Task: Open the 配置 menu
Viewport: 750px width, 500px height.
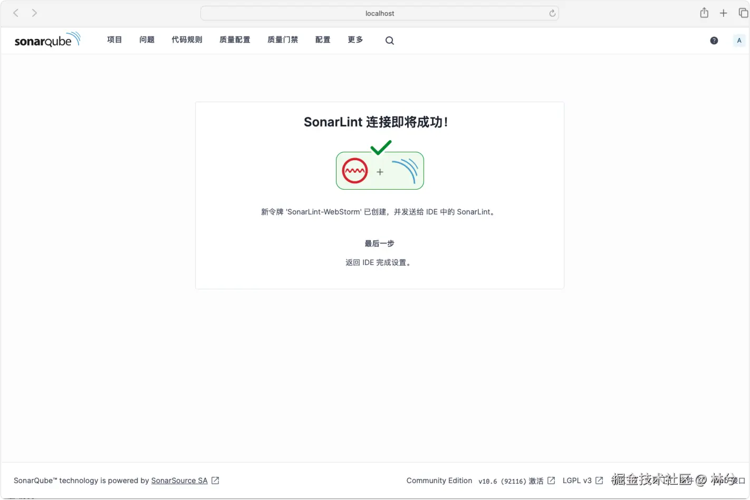Action: tap(323, 40)
